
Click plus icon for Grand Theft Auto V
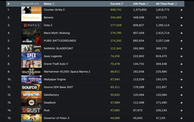tap(182, 64)
